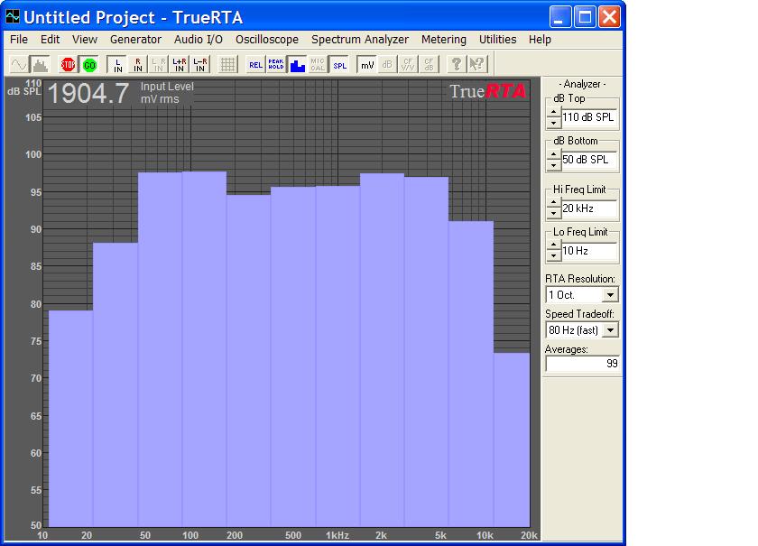Select L+R IN summed input
The image size is (758, 546).
(x=179, y=64)
